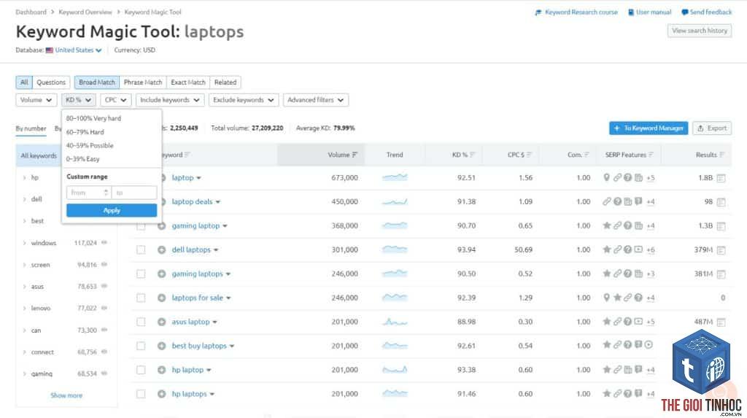The image size is (747, 418).
Task: Tick checkbox for 'hp laptop' row
Action: pyautogui.click(x=141, y=370)
